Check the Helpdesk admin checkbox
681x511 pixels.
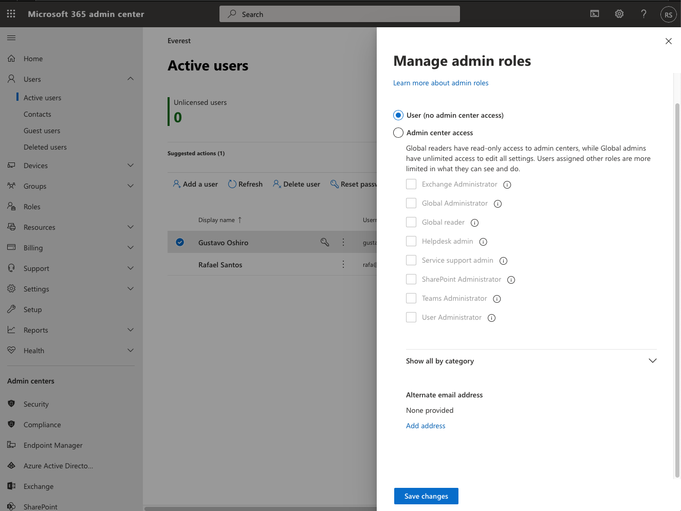(x=411, y=241)
